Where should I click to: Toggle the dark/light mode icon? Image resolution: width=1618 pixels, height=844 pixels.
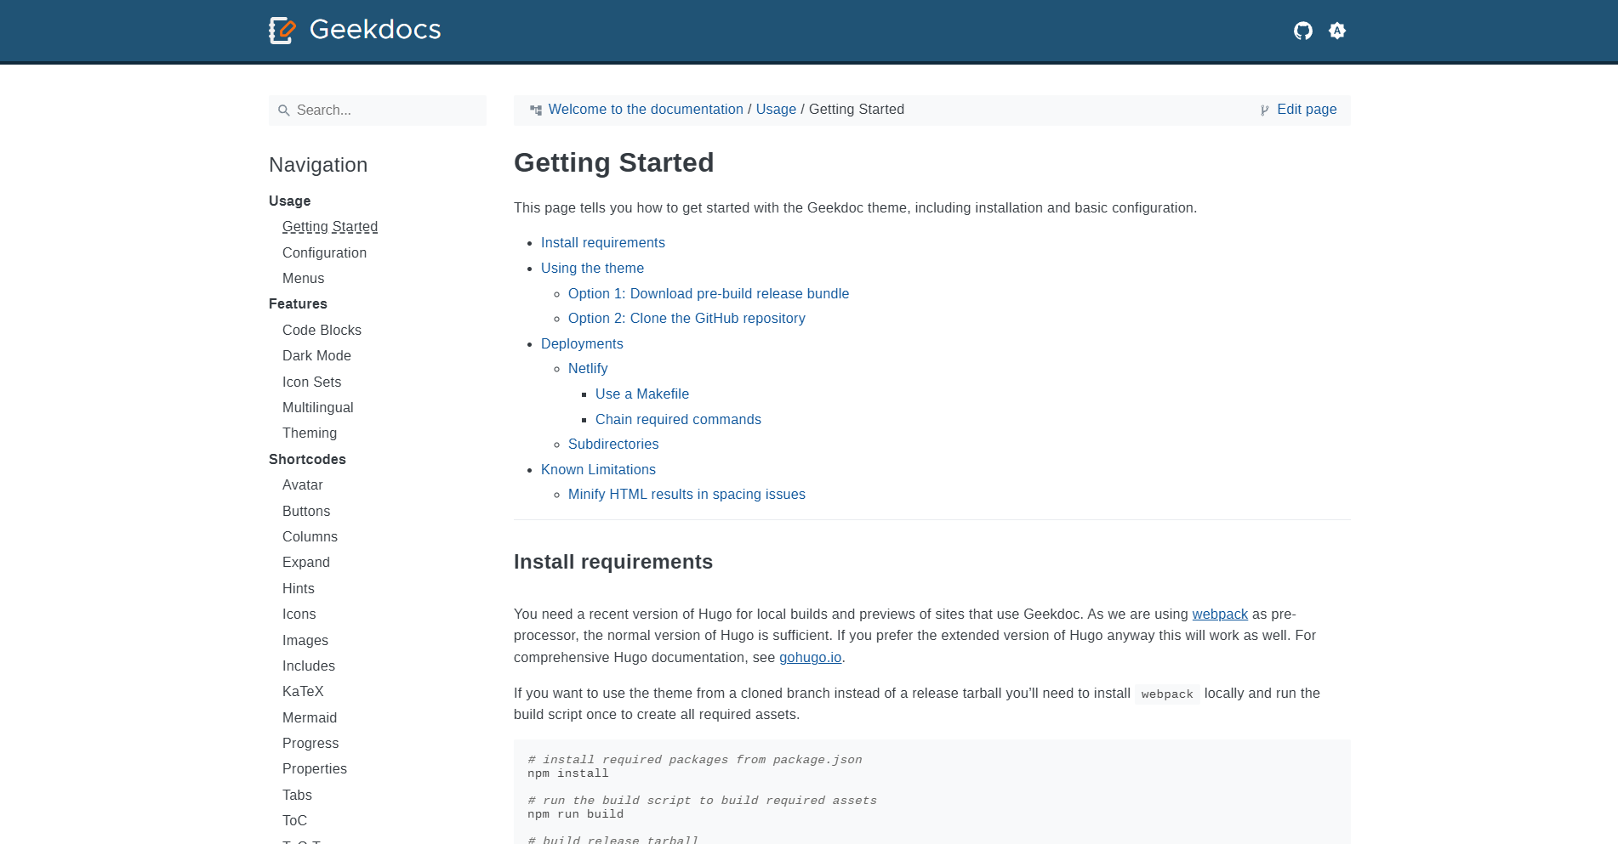tap(1337, 31)
